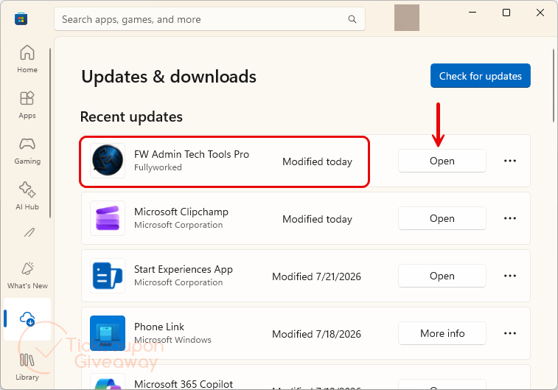Open the Gaming section in sidebar
The image size is (558, 390).
(x=27, y=151)
